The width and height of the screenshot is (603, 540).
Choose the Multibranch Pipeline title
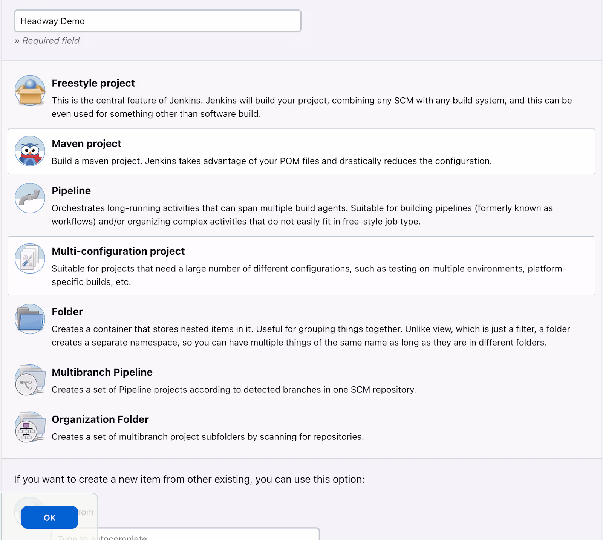(102, 372)
